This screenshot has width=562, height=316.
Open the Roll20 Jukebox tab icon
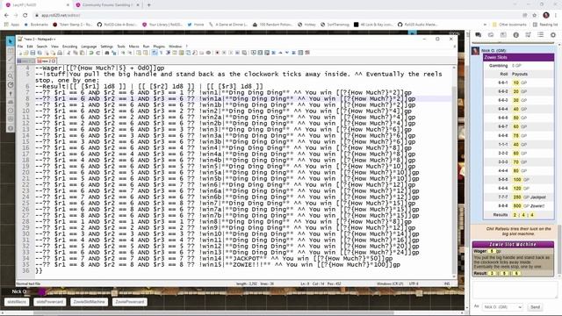pyautogui.click(x=528, y=35)
